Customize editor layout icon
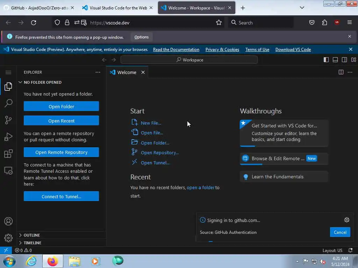Viewport: 358px width, 268px height. 353,60
